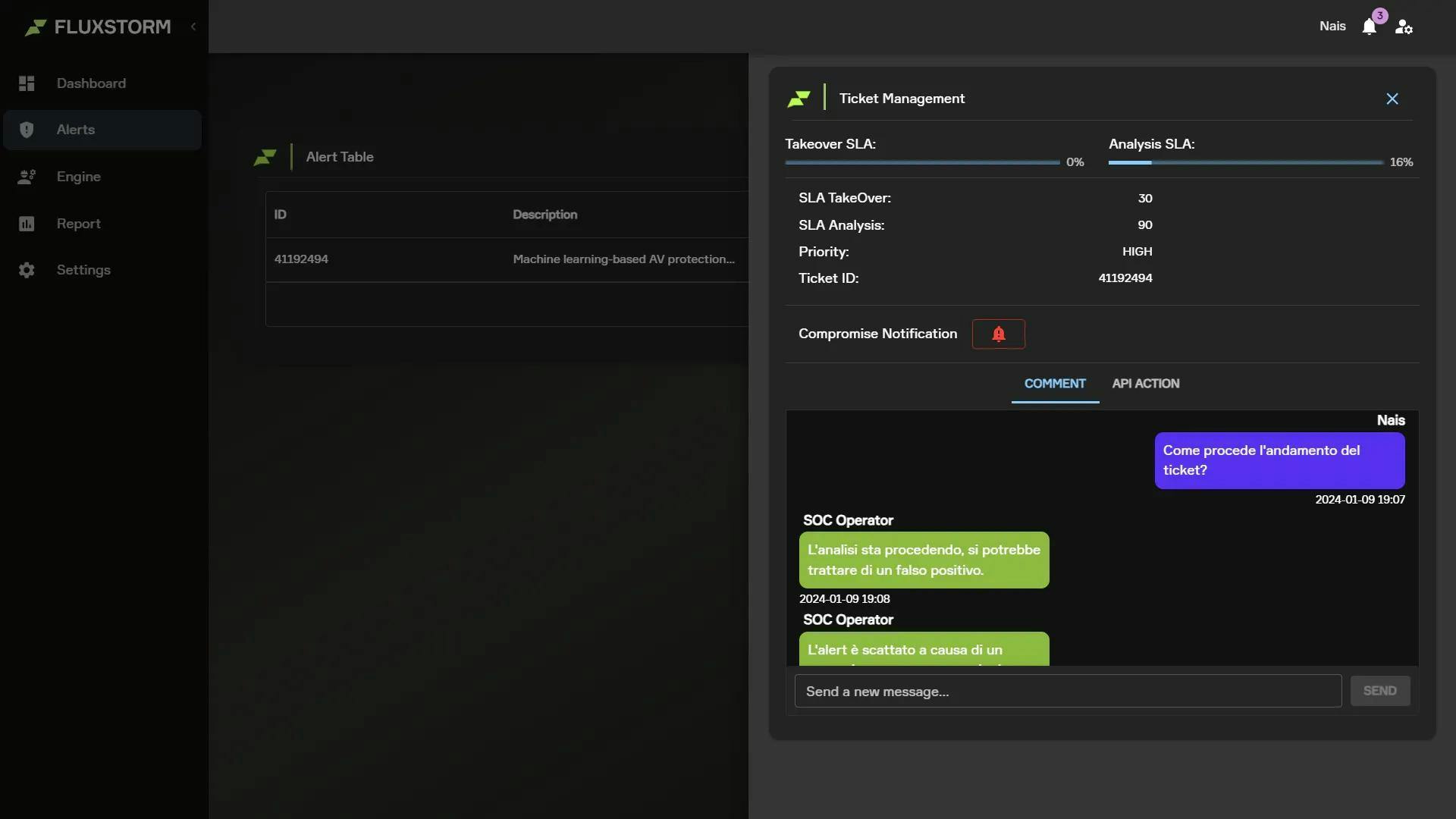
Task: Click the Analysis SLA 16% label
Action: [1401, 162]
